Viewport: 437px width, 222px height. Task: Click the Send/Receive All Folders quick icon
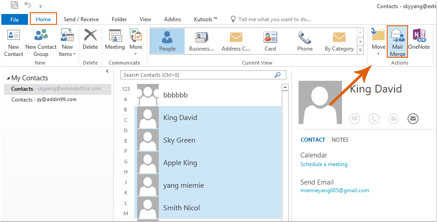tap(14, 5)
